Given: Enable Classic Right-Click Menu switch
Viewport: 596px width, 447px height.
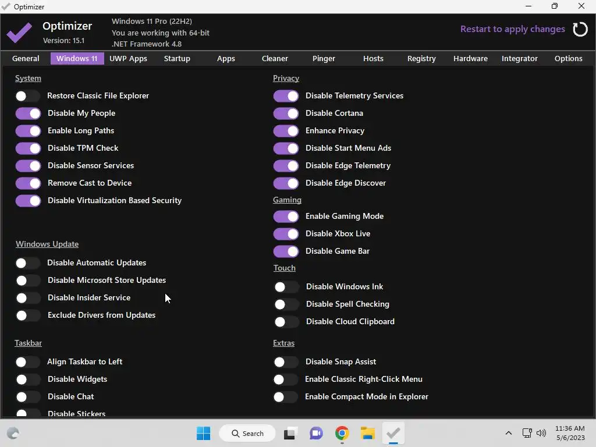Looking at the screenshot, I should point(285,379).
